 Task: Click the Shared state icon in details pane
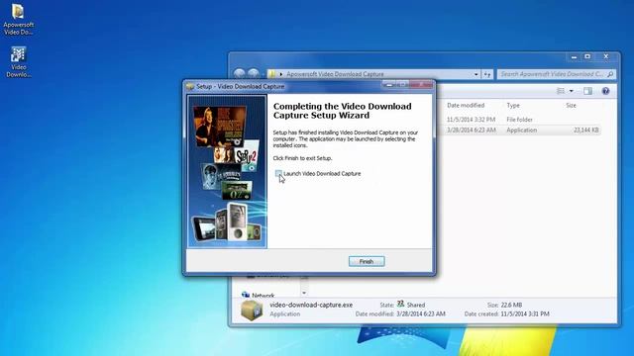(400, 304)
